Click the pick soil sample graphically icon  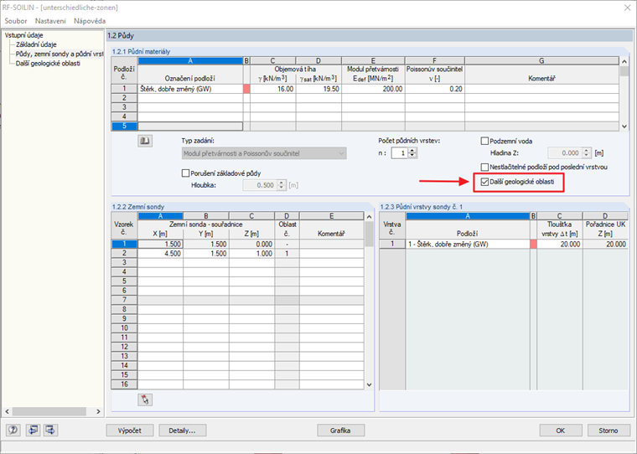pos(145,400)
